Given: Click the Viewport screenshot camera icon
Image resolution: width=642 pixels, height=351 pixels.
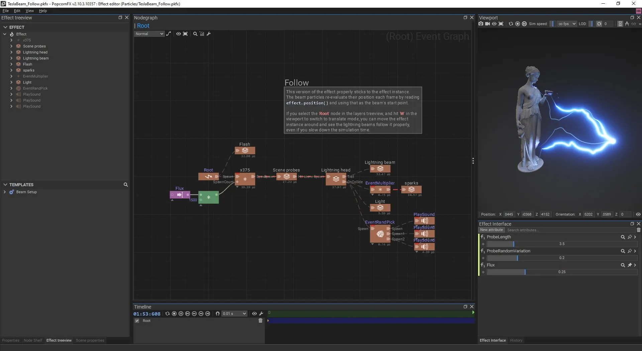Looking at the screenshot, I should (x=481, y=24).
